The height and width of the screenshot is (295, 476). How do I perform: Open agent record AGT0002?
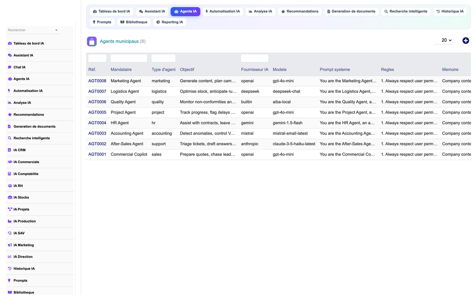[97, 144]
